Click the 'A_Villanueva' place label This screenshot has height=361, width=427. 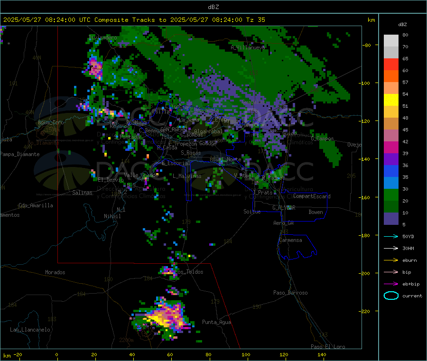tap(248, 47)
